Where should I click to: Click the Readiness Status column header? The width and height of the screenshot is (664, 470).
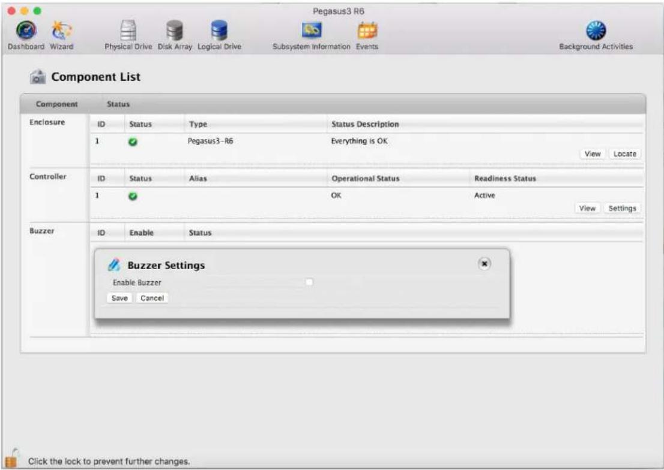point(505,179)
